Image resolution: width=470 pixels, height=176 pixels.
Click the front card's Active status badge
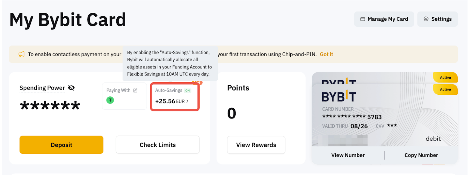(445, 89)
